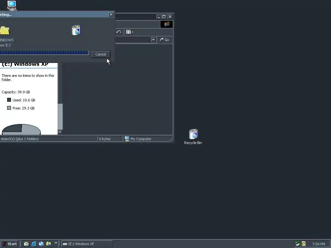Screen dimensions: 331x248
Task: Click the scroll down arrow in the info pane
Action: coord(60,132)
